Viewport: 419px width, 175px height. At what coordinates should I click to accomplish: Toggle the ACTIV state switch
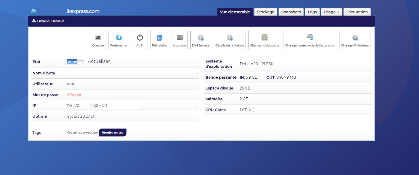point(75,62)
